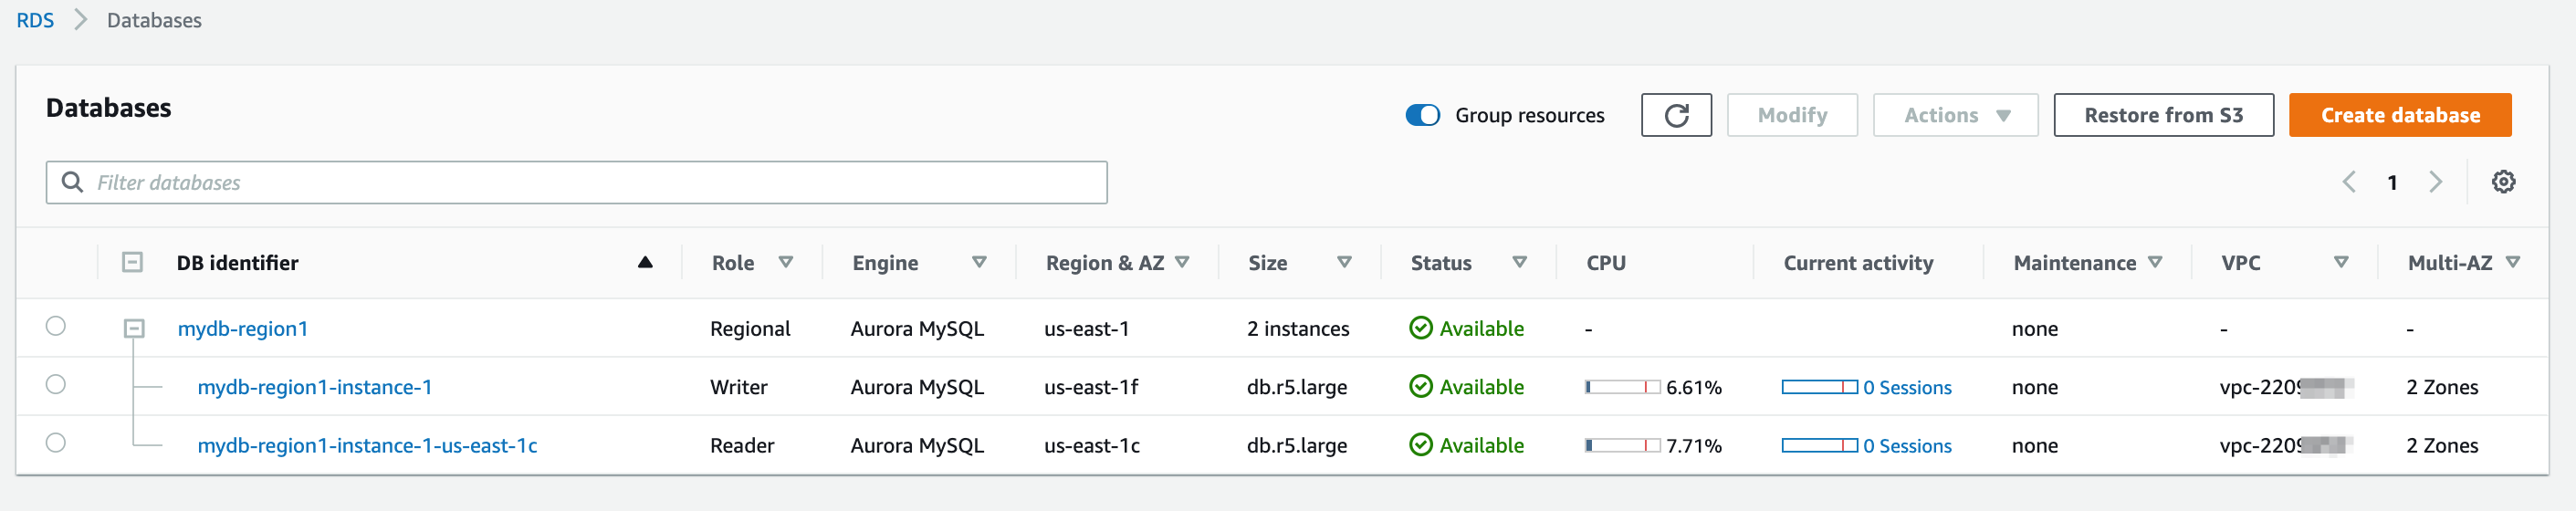Image resolution: width=2576 pixels, height=511 pixels.
Task: Select radio button for Reader instance row
Action: coord(56,443)
